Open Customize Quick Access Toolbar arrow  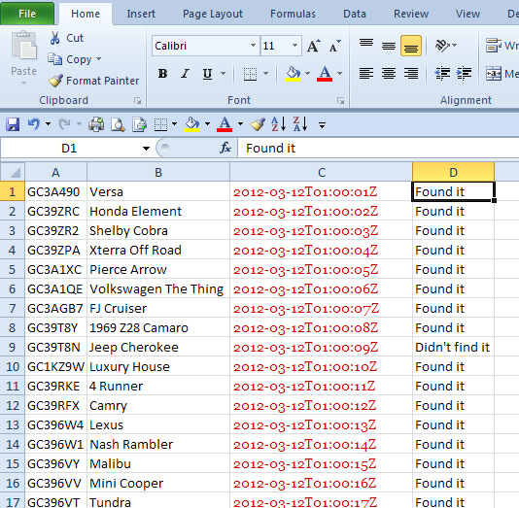click(x=322, y=125)
